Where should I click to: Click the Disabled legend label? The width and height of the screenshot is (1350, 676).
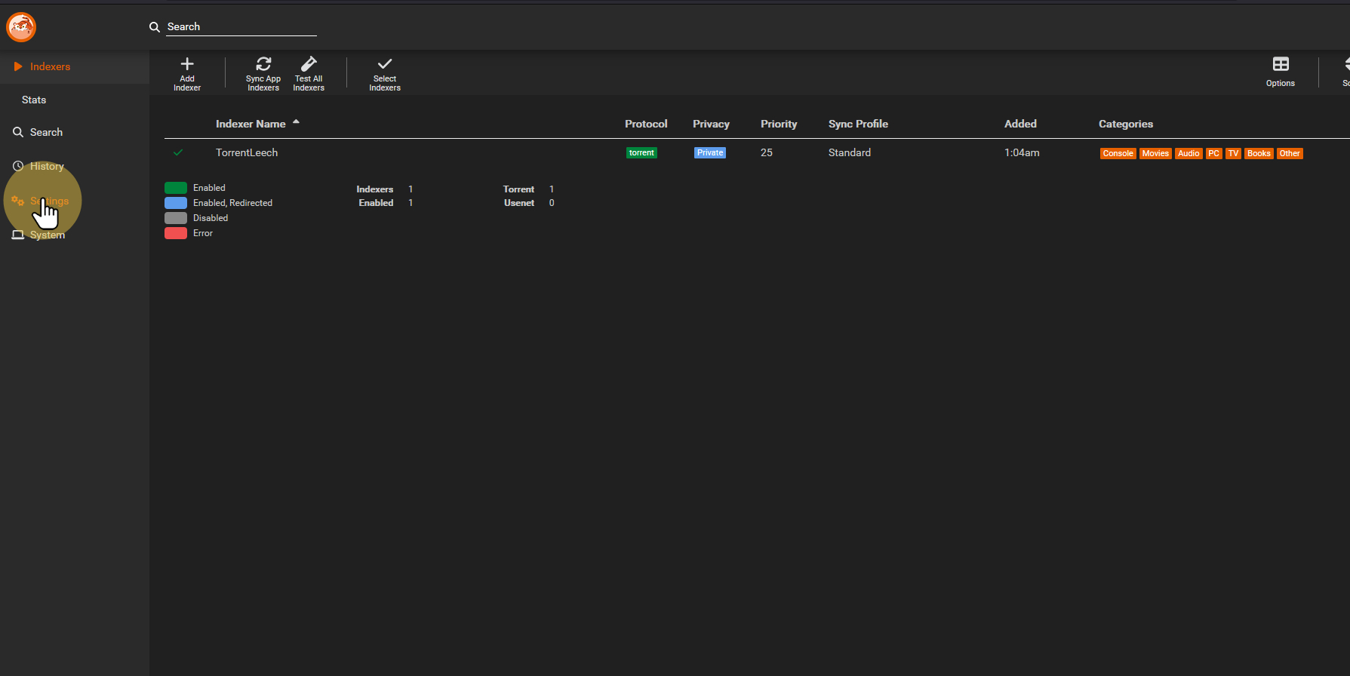click(211, 218)
